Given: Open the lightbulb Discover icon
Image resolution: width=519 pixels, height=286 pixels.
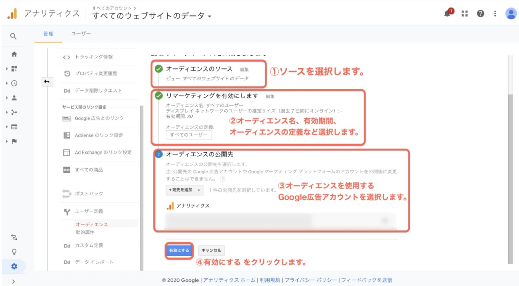Looking at the screenshot, I should pos(14,252).
